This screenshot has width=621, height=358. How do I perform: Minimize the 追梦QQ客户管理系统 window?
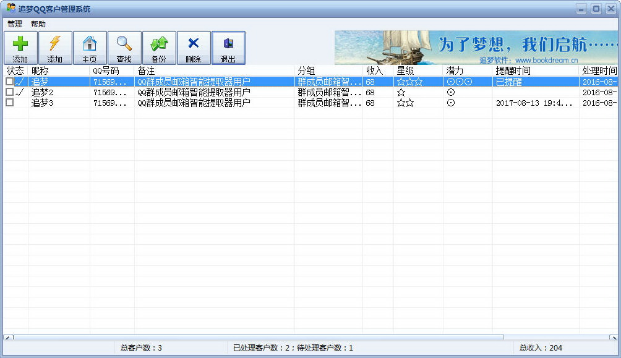point(581,9)
